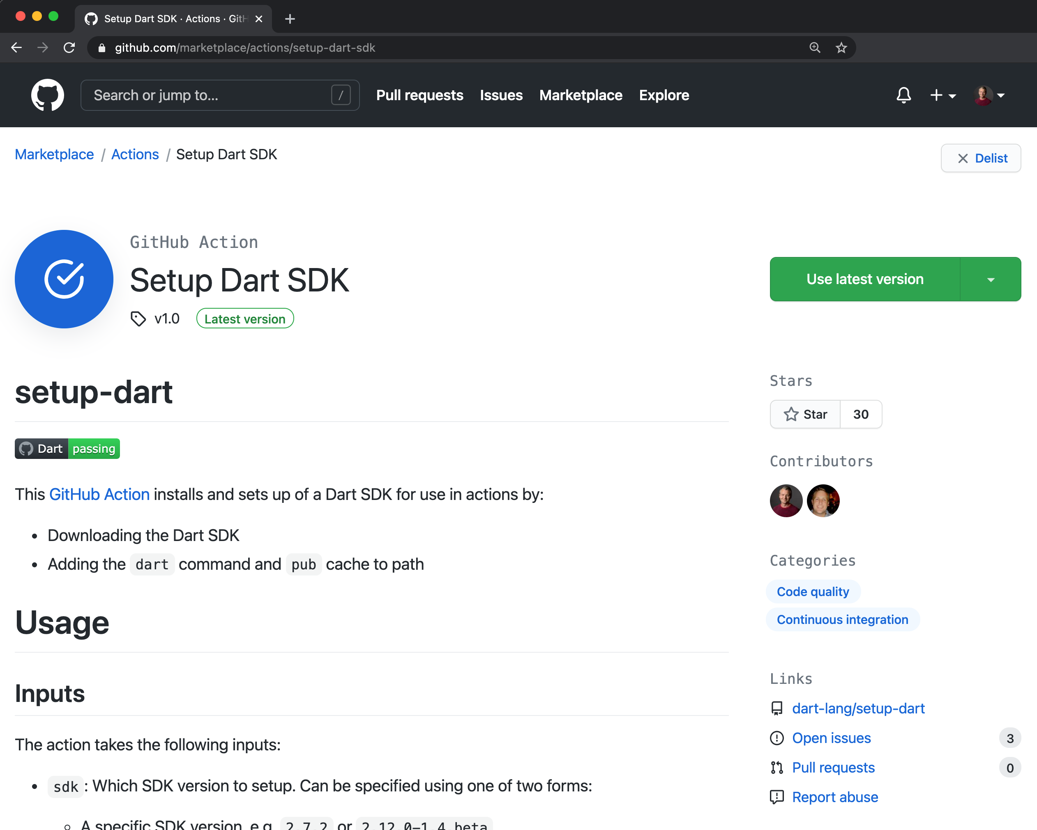Delist this action from Marketplace
Screen dimensions: 1037x830
980,158
